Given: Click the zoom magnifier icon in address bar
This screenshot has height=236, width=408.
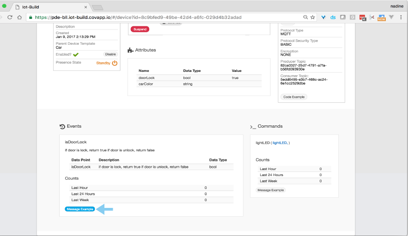Looking at the screenshot, I should click(305, 17).
